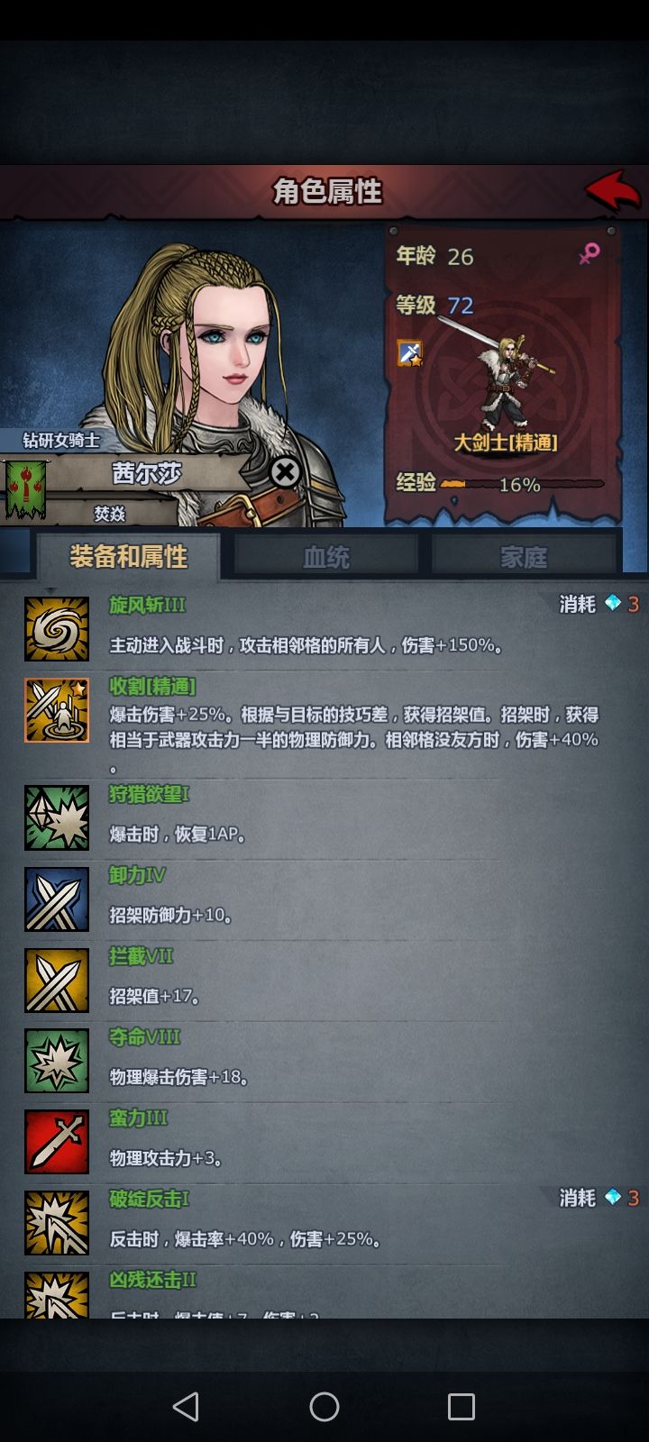Select the 装备和属性 tab

pos(128,556)
